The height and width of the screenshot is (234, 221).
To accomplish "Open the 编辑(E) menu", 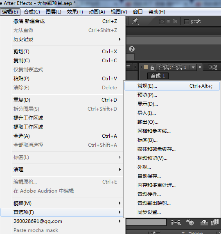I will click(x=10, y=12).
